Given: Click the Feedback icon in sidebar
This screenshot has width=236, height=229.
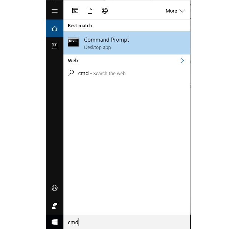Looking at the screenshot, I should (x=55, y=205).
